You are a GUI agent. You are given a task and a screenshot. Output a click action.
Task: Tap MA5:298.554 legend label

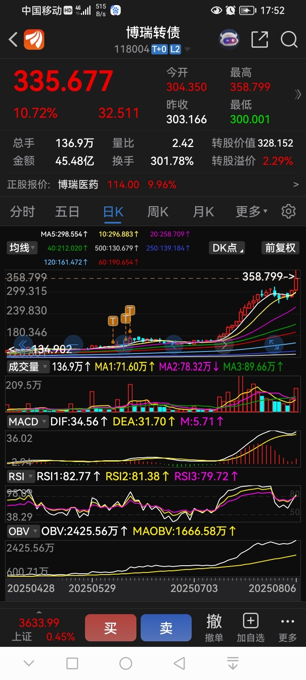tap(64, 234)
